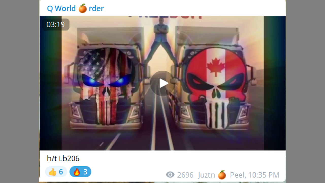Click the orange emoji in the channel title

[x=83, y=8]
